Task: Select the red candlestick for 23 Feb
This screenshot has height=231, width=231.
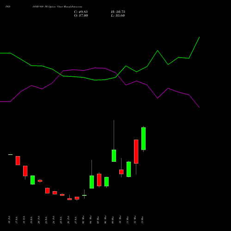Action: (48, 191)
